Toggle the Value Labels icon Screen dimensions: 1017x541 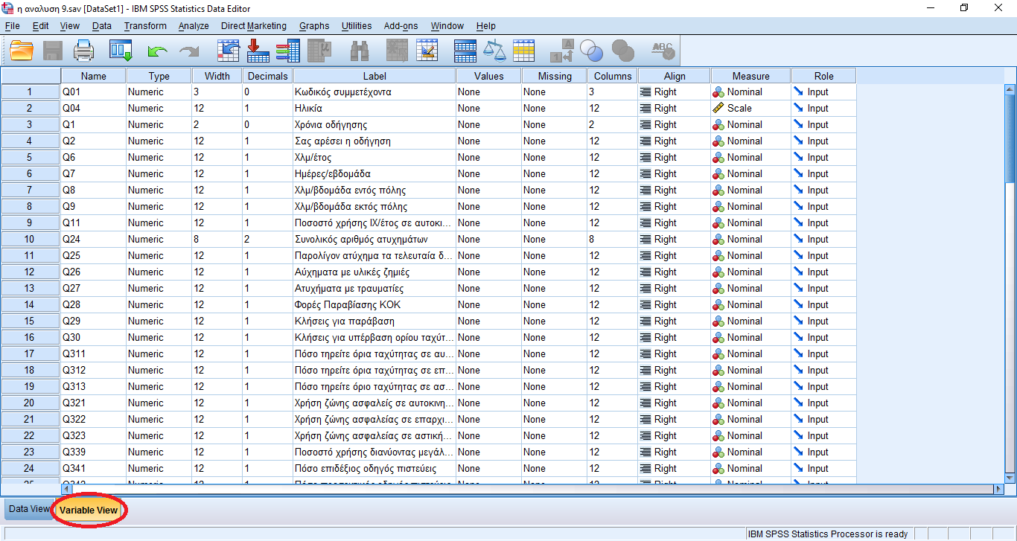click(561, 51)
